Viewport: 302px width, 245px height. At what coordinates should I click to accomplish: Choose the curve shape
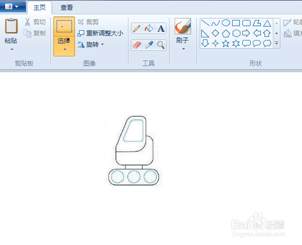click(216, 23)
